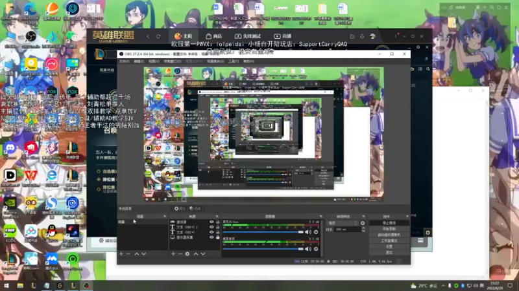
Task: Click 停止推流 stop streaming button
Action: click(389, 223)
